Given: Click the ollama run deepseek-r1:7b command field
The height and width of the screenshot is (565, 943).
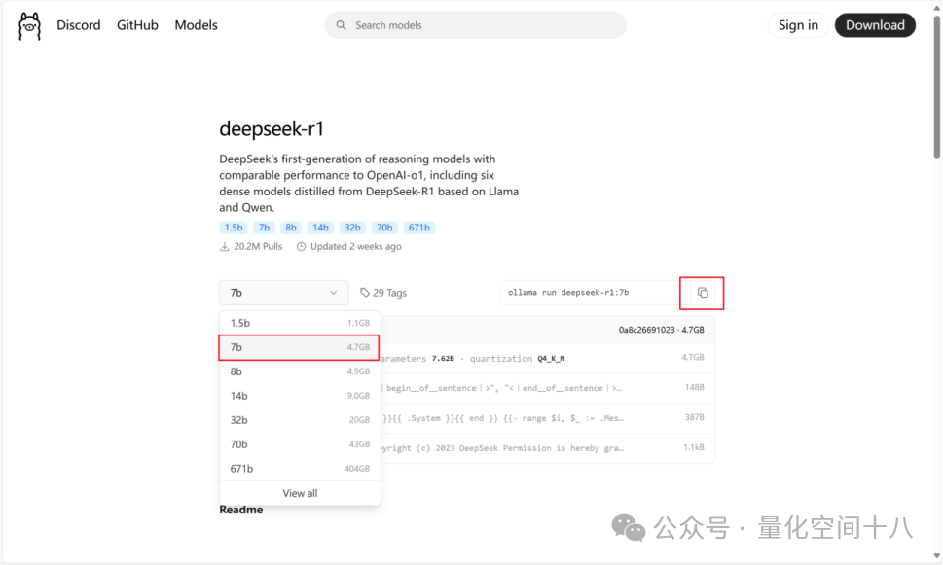Looking at the screenshot, I should click(595, 293).
